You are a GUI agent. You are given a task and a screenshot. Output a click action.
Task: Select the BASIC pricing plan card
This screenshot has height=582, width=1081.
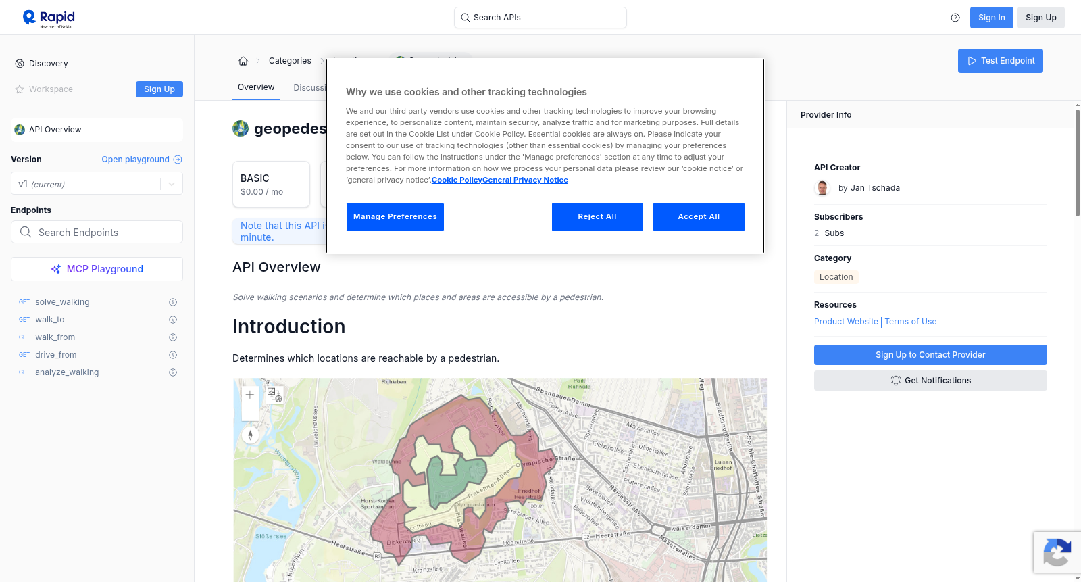coord(271,184)
